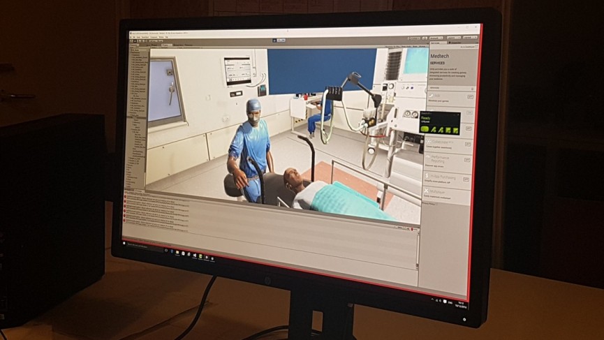Open the GameObject menu
Viewport: 604px width, 340px height.
click(145, 37)
